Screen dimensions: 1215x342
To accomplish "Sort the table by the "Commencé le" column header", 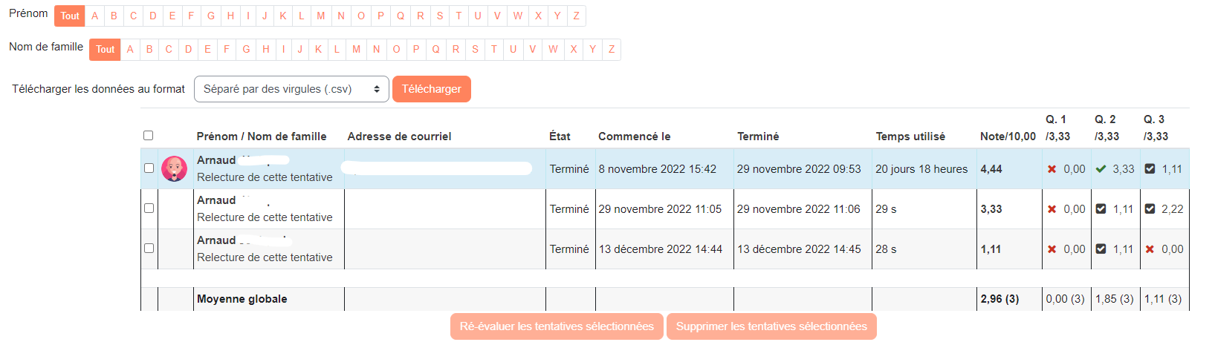I will pyautogui.click(x=634, y=137).
